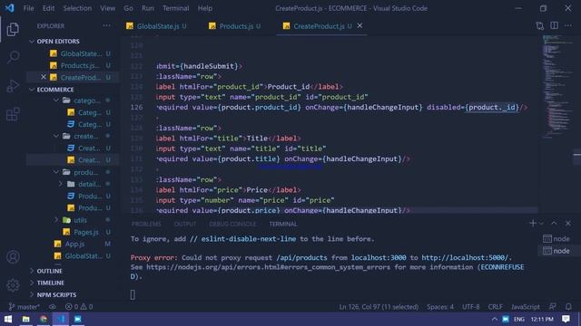
Task: Open notifications bell in status bar
Action: point(568,307)
